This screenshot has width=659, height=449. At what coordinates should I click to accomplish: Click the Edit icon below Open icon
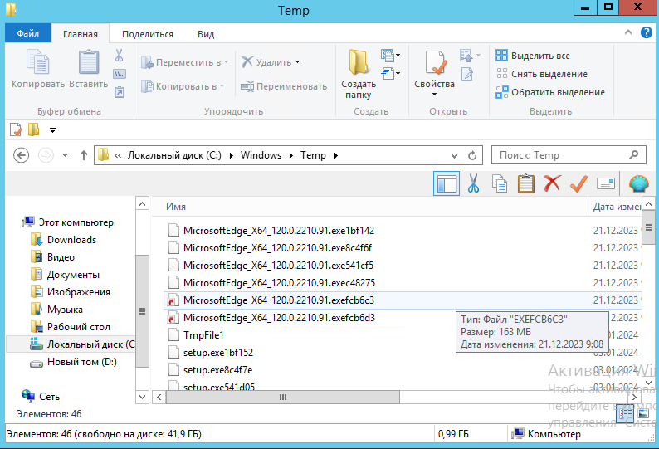[x=467, y=74]
